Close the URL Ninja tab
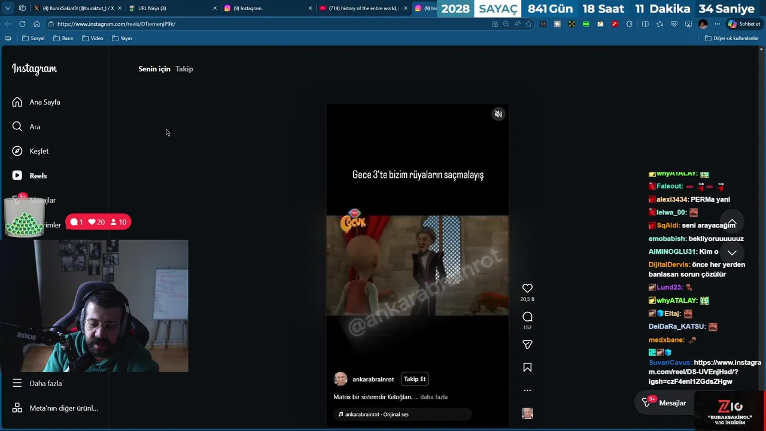This screenshot has width=766, height=431. (215, 8)
